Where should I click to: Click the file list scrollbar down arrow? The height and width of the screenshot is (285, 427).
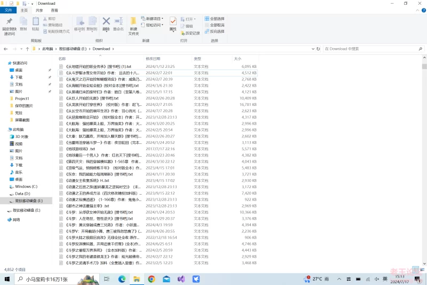click(424, 264)
